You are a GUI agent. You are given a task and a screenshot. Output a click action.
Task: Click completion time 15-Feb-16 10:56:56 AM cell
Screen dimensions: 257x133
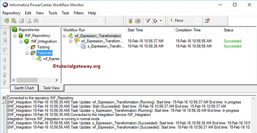pos(193,41)
